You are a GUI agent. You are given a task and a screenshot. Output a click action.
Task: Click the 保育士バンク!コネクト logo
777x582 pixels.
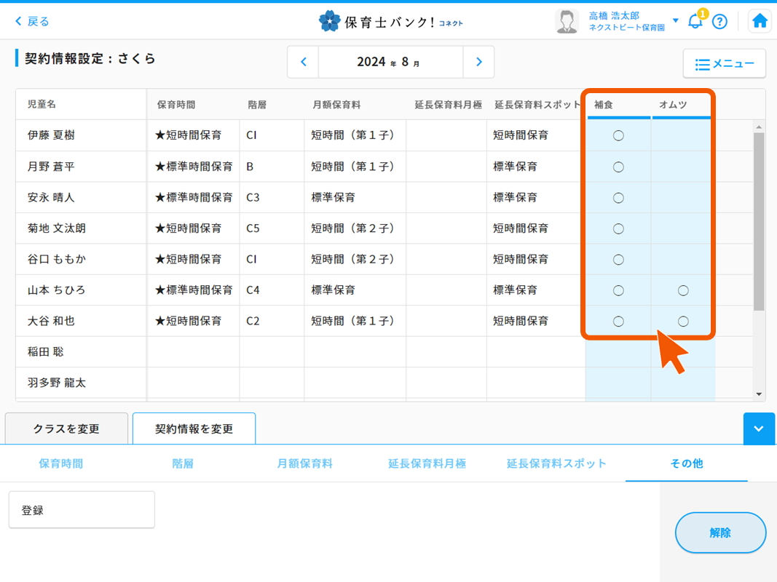click(388, 20)
